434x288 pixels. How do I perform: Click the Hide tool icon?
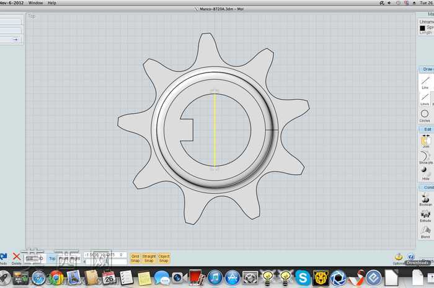426,174
